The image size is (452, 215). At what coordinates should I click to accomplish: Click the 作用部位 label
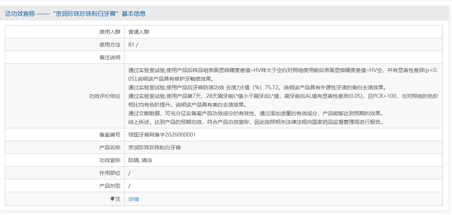110,173
